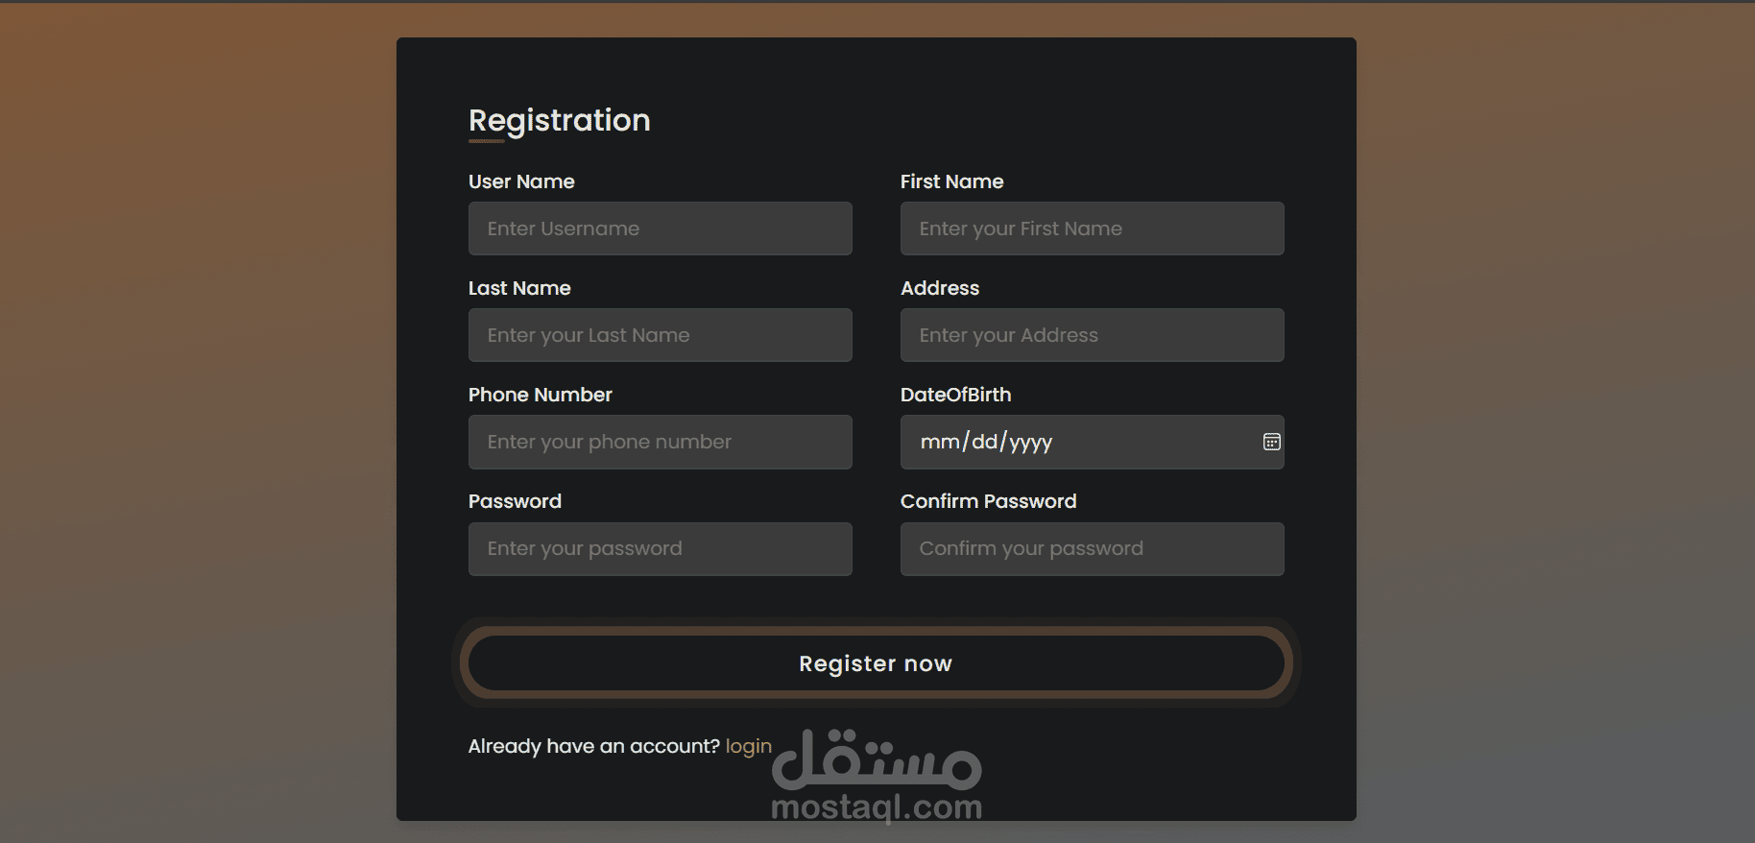Click the User Name label
1755x843 pixels.
[x=521, y=181]
